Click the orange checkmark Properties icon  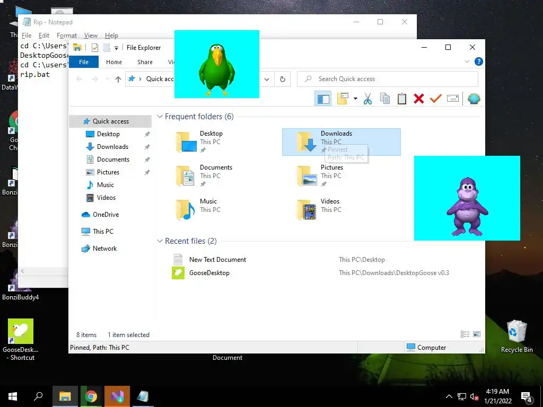436,99
